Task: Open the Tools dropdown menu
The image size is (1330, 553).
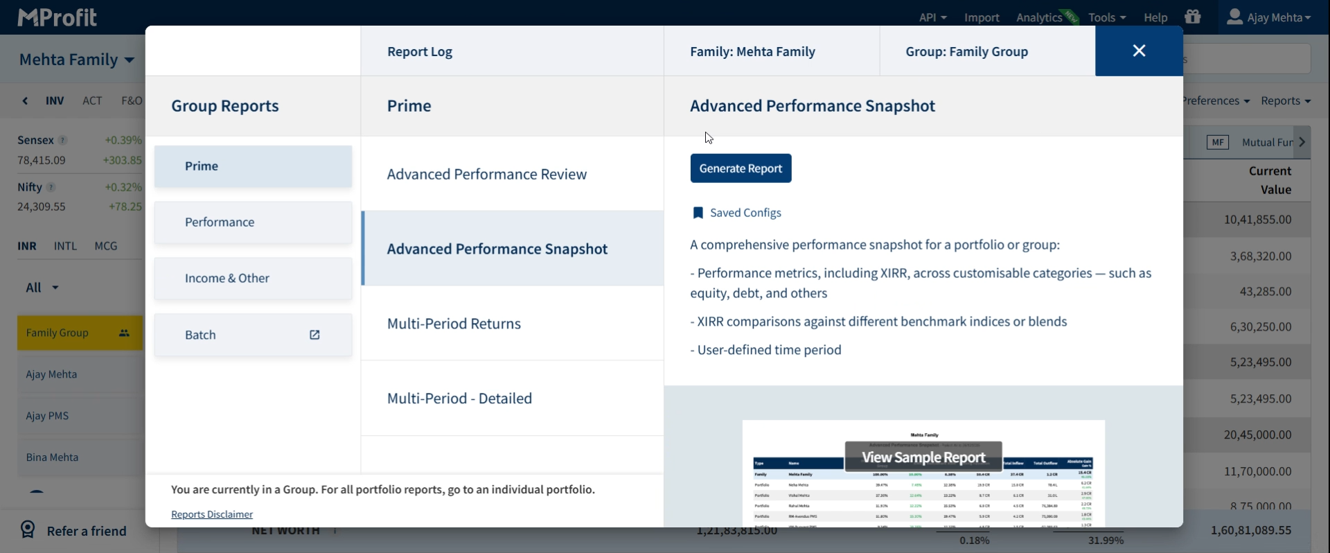Action: [1106, 17]
